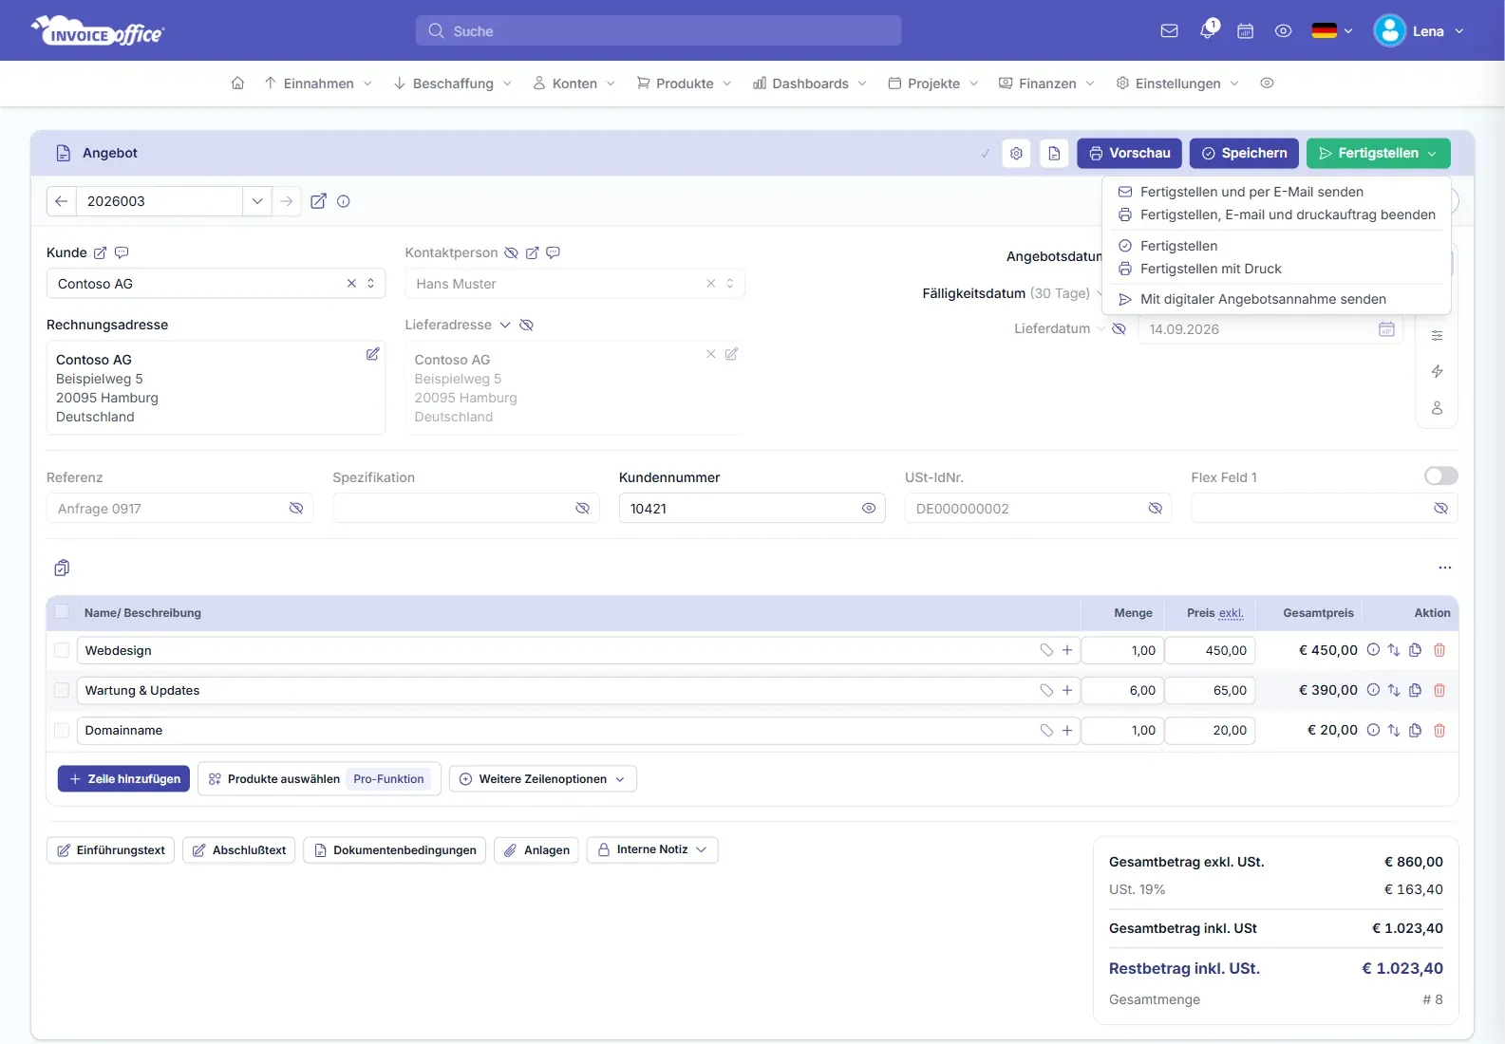Viewport: 1505px width, 1044px height.
Task: Click the home icon in navigation bar
Action: [237, 84]
